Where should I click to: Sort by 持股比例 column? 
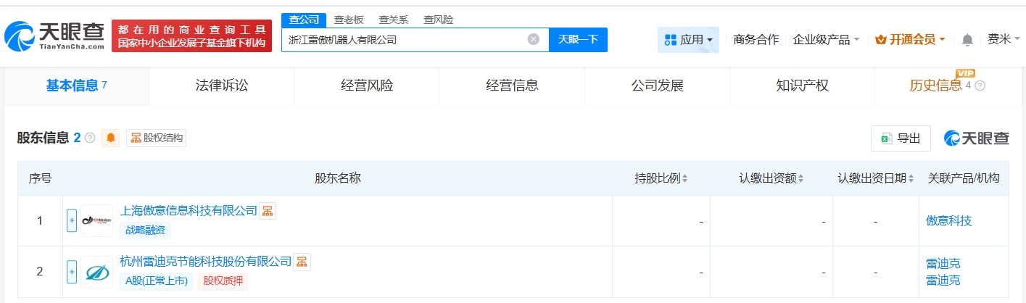click(661, 178)
